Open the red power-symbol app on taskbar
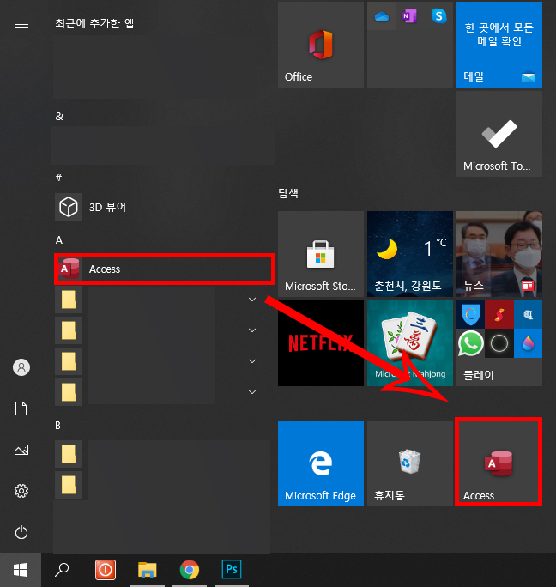The width and height of the screenshot is (556, 587). click(x=106, y=570)
